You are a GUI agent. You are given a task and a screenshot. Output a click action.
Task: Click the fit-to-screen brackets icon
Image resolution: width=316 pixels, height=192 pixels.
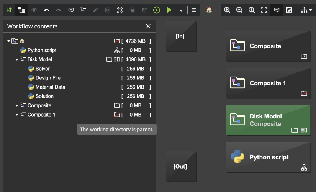click(x=264, y=10)
